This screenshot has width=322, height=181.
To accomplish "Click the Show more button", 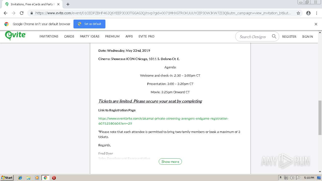I will (170, 162).
